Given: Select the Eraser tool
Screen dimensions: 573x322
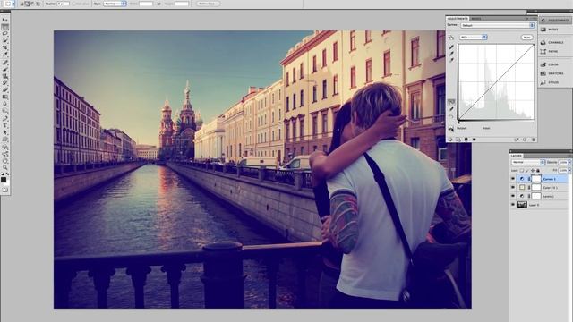Looking at the screenshot, I should pyautogui.click(x=5, y=89).
